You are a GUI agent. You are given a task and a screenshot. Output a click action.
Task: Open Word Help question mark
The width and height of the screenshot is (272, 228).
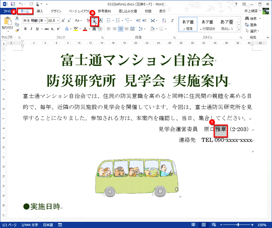tap(236, 4)
